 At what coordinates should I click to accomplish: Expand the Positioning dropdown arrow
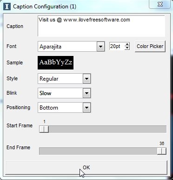pyautogui.click(x=86, y=108)
